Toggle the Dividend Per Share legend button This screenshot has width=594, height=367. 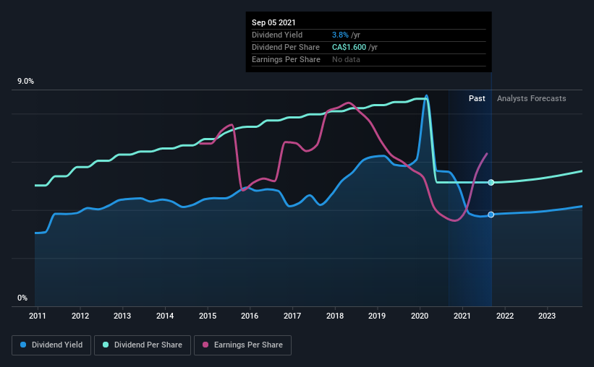pyautogui.click(x=143, y=345)
